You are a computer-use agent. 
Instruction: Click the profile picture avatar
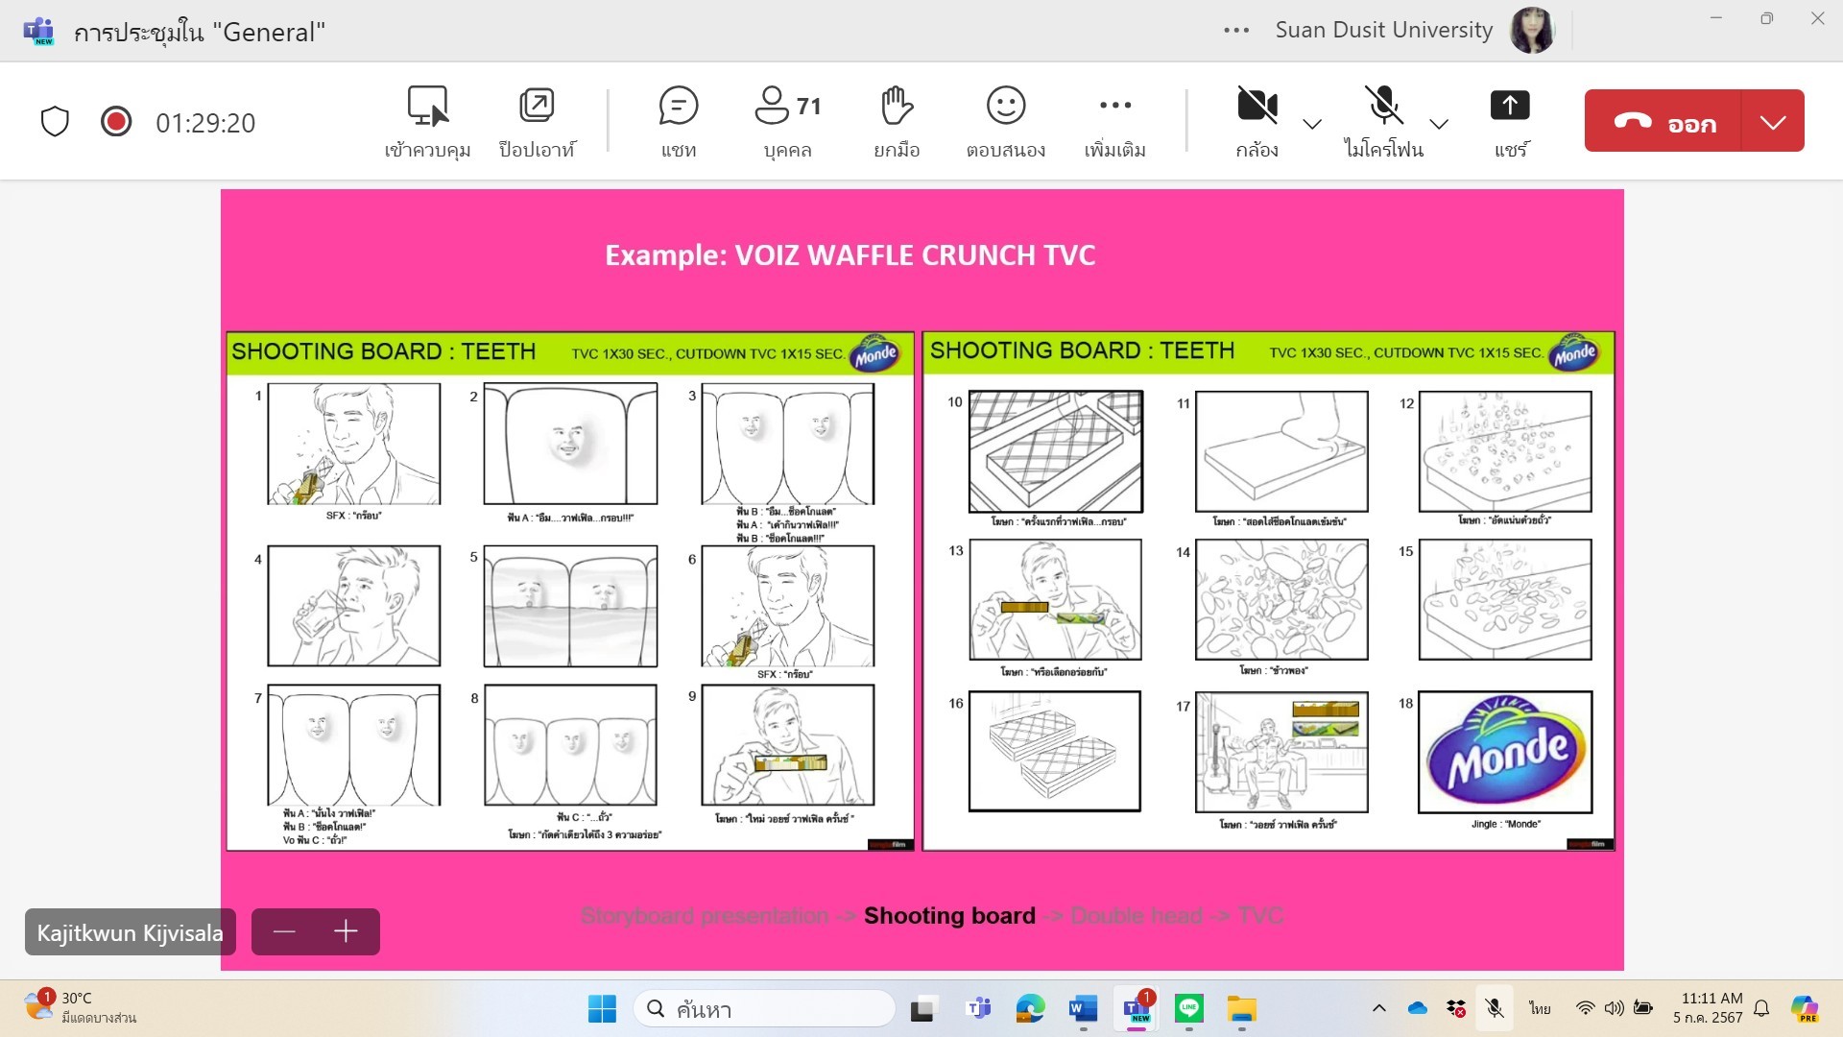(1532, 31)
